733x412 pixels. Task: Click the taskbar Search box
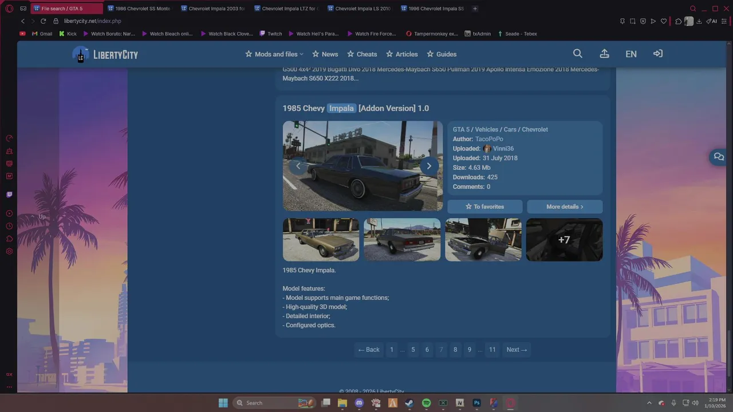point(275,403)
